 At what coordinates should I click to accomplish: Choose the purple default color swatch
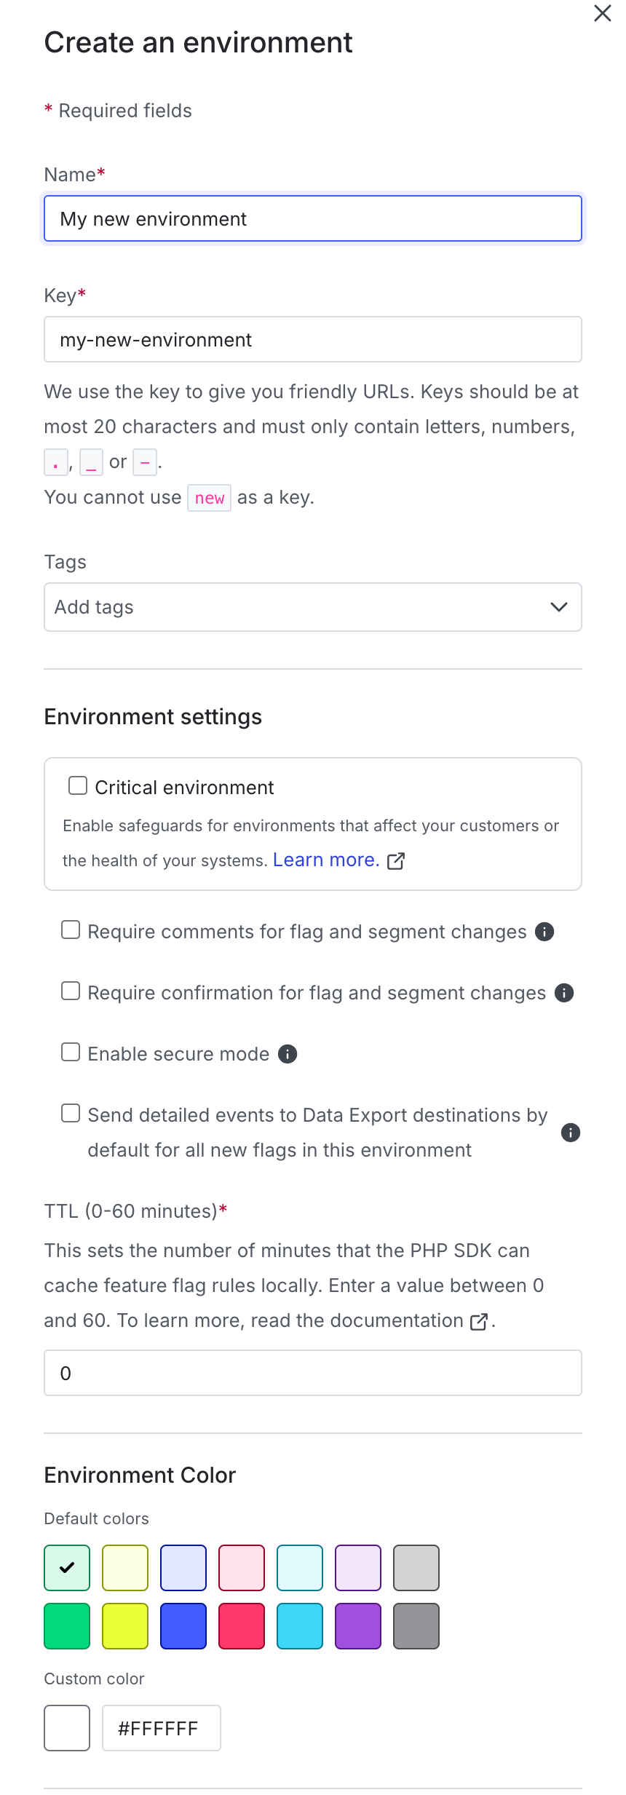pos(358,1626)
